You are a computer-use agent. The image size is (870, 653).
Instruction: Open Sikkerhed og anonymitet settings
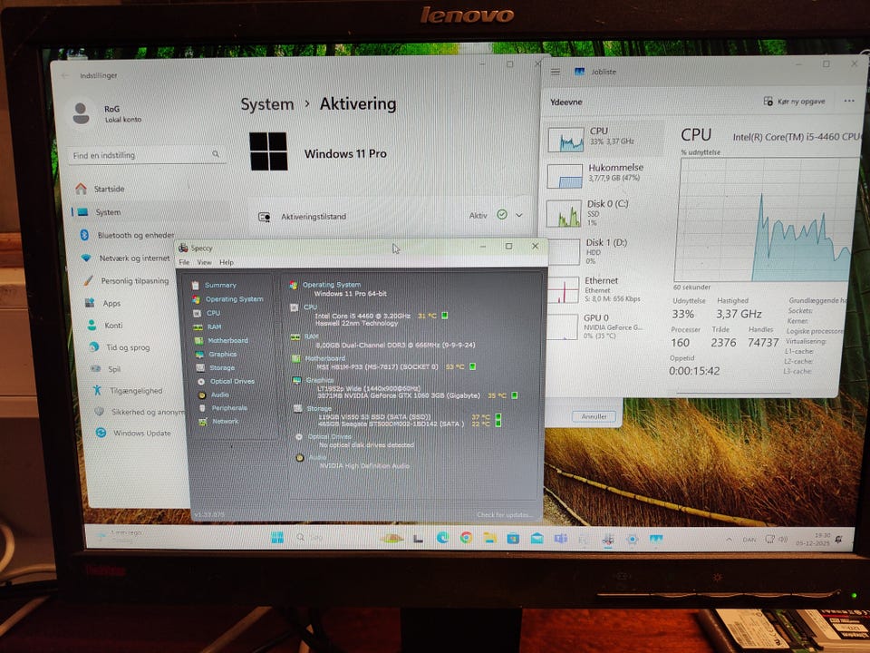(148, 412)
